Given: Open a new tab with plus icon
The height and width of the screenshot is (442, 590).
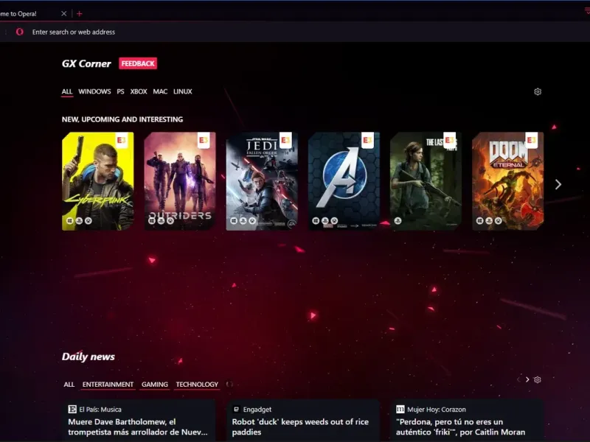Looking at the screenshot, I should point(79,14).
